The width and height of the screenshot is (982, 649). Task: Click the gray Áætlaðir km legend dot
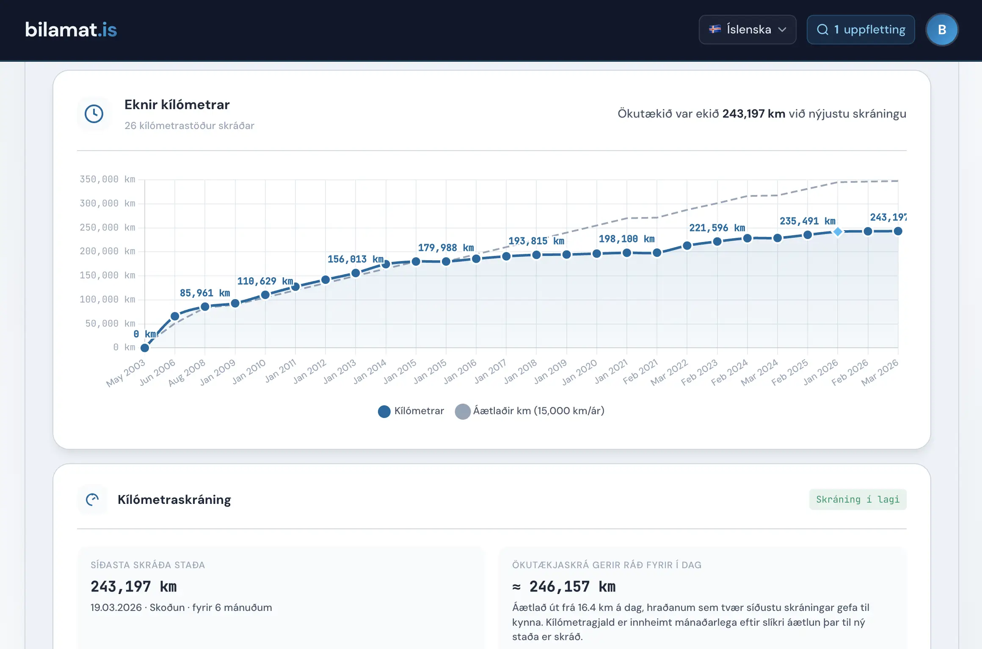[463, 412]
